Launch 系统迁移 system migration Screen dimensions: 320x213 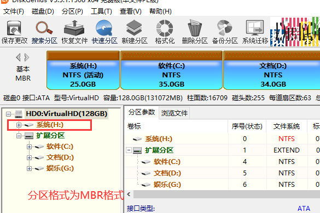[x=255, y=32]
